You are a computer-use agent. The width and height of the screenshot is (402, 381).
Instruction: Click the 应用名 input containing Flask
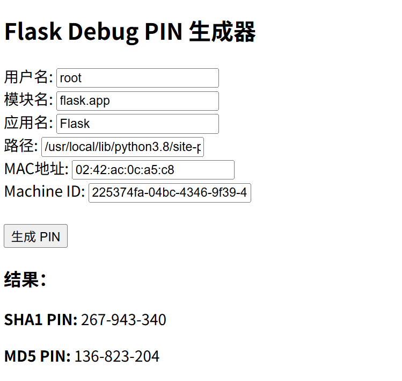[137, 124]
